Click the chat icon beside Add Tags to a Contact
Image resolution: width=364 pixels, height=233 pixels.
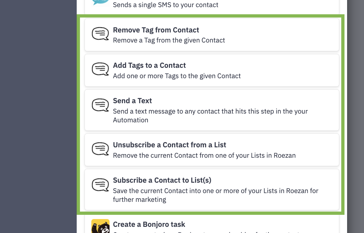(x=100, y=69)
